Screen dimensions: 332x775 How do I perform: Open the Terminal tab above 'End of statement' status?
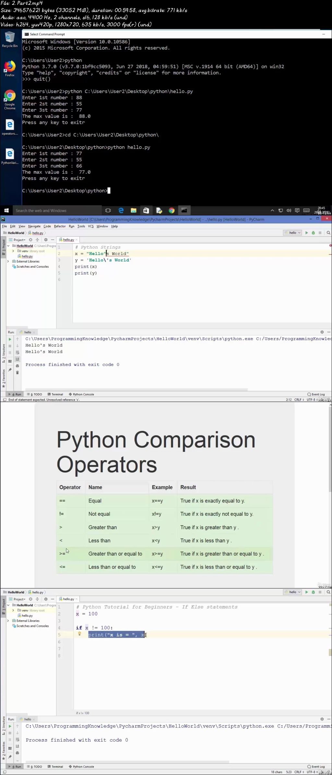[x=55, y=394]
